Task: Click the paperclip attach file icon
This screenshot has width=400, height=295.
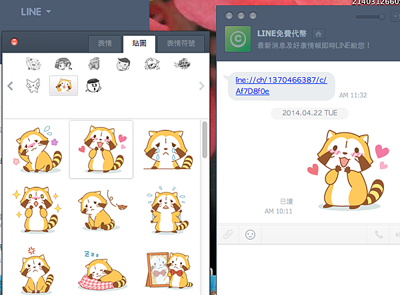Action: (x=228, y=234)
